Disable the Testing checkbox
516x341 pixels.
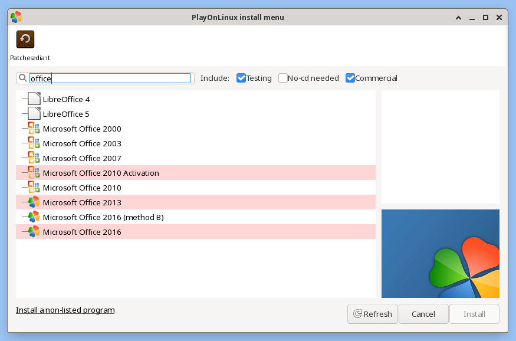click(x=241, y=78)
